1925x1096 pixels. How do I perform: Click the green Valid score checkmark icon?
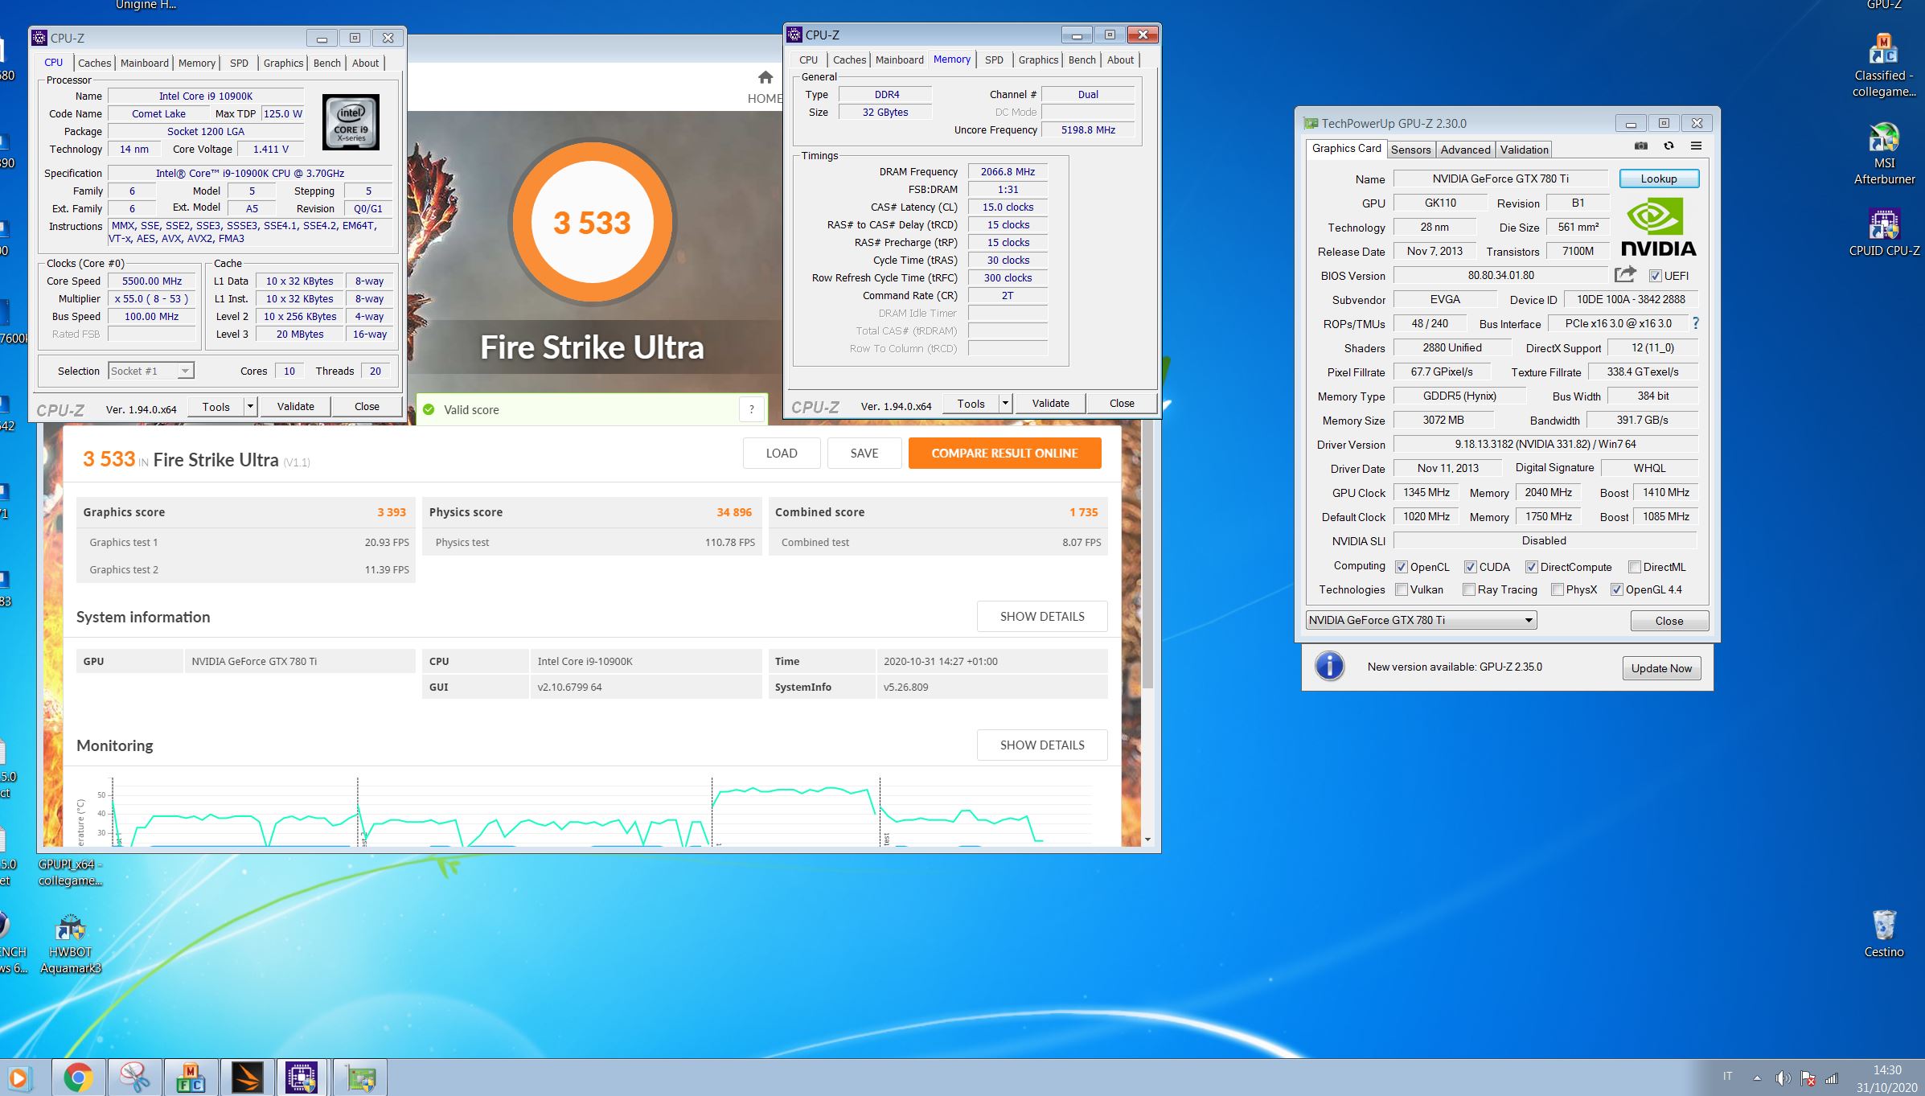429,409
